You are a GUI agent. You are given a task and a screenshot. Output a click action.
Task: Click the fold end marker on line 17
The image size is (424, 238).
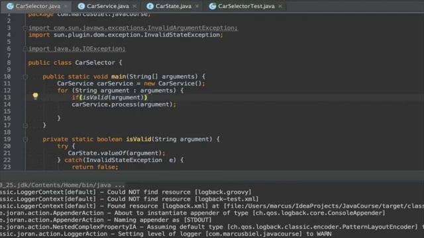[25, 126]
